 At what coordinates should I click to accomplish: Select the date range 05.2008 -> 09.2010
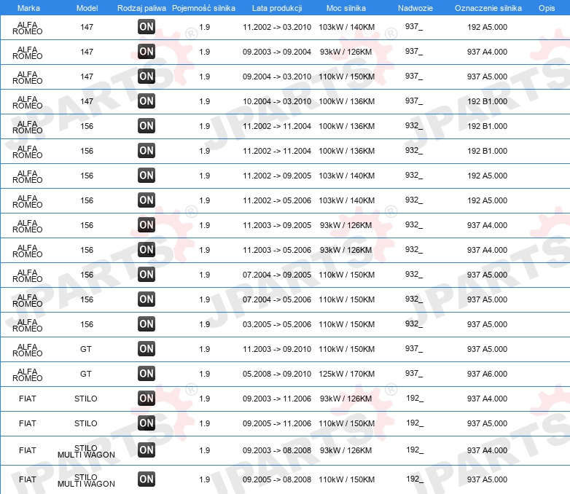point(277,374)
